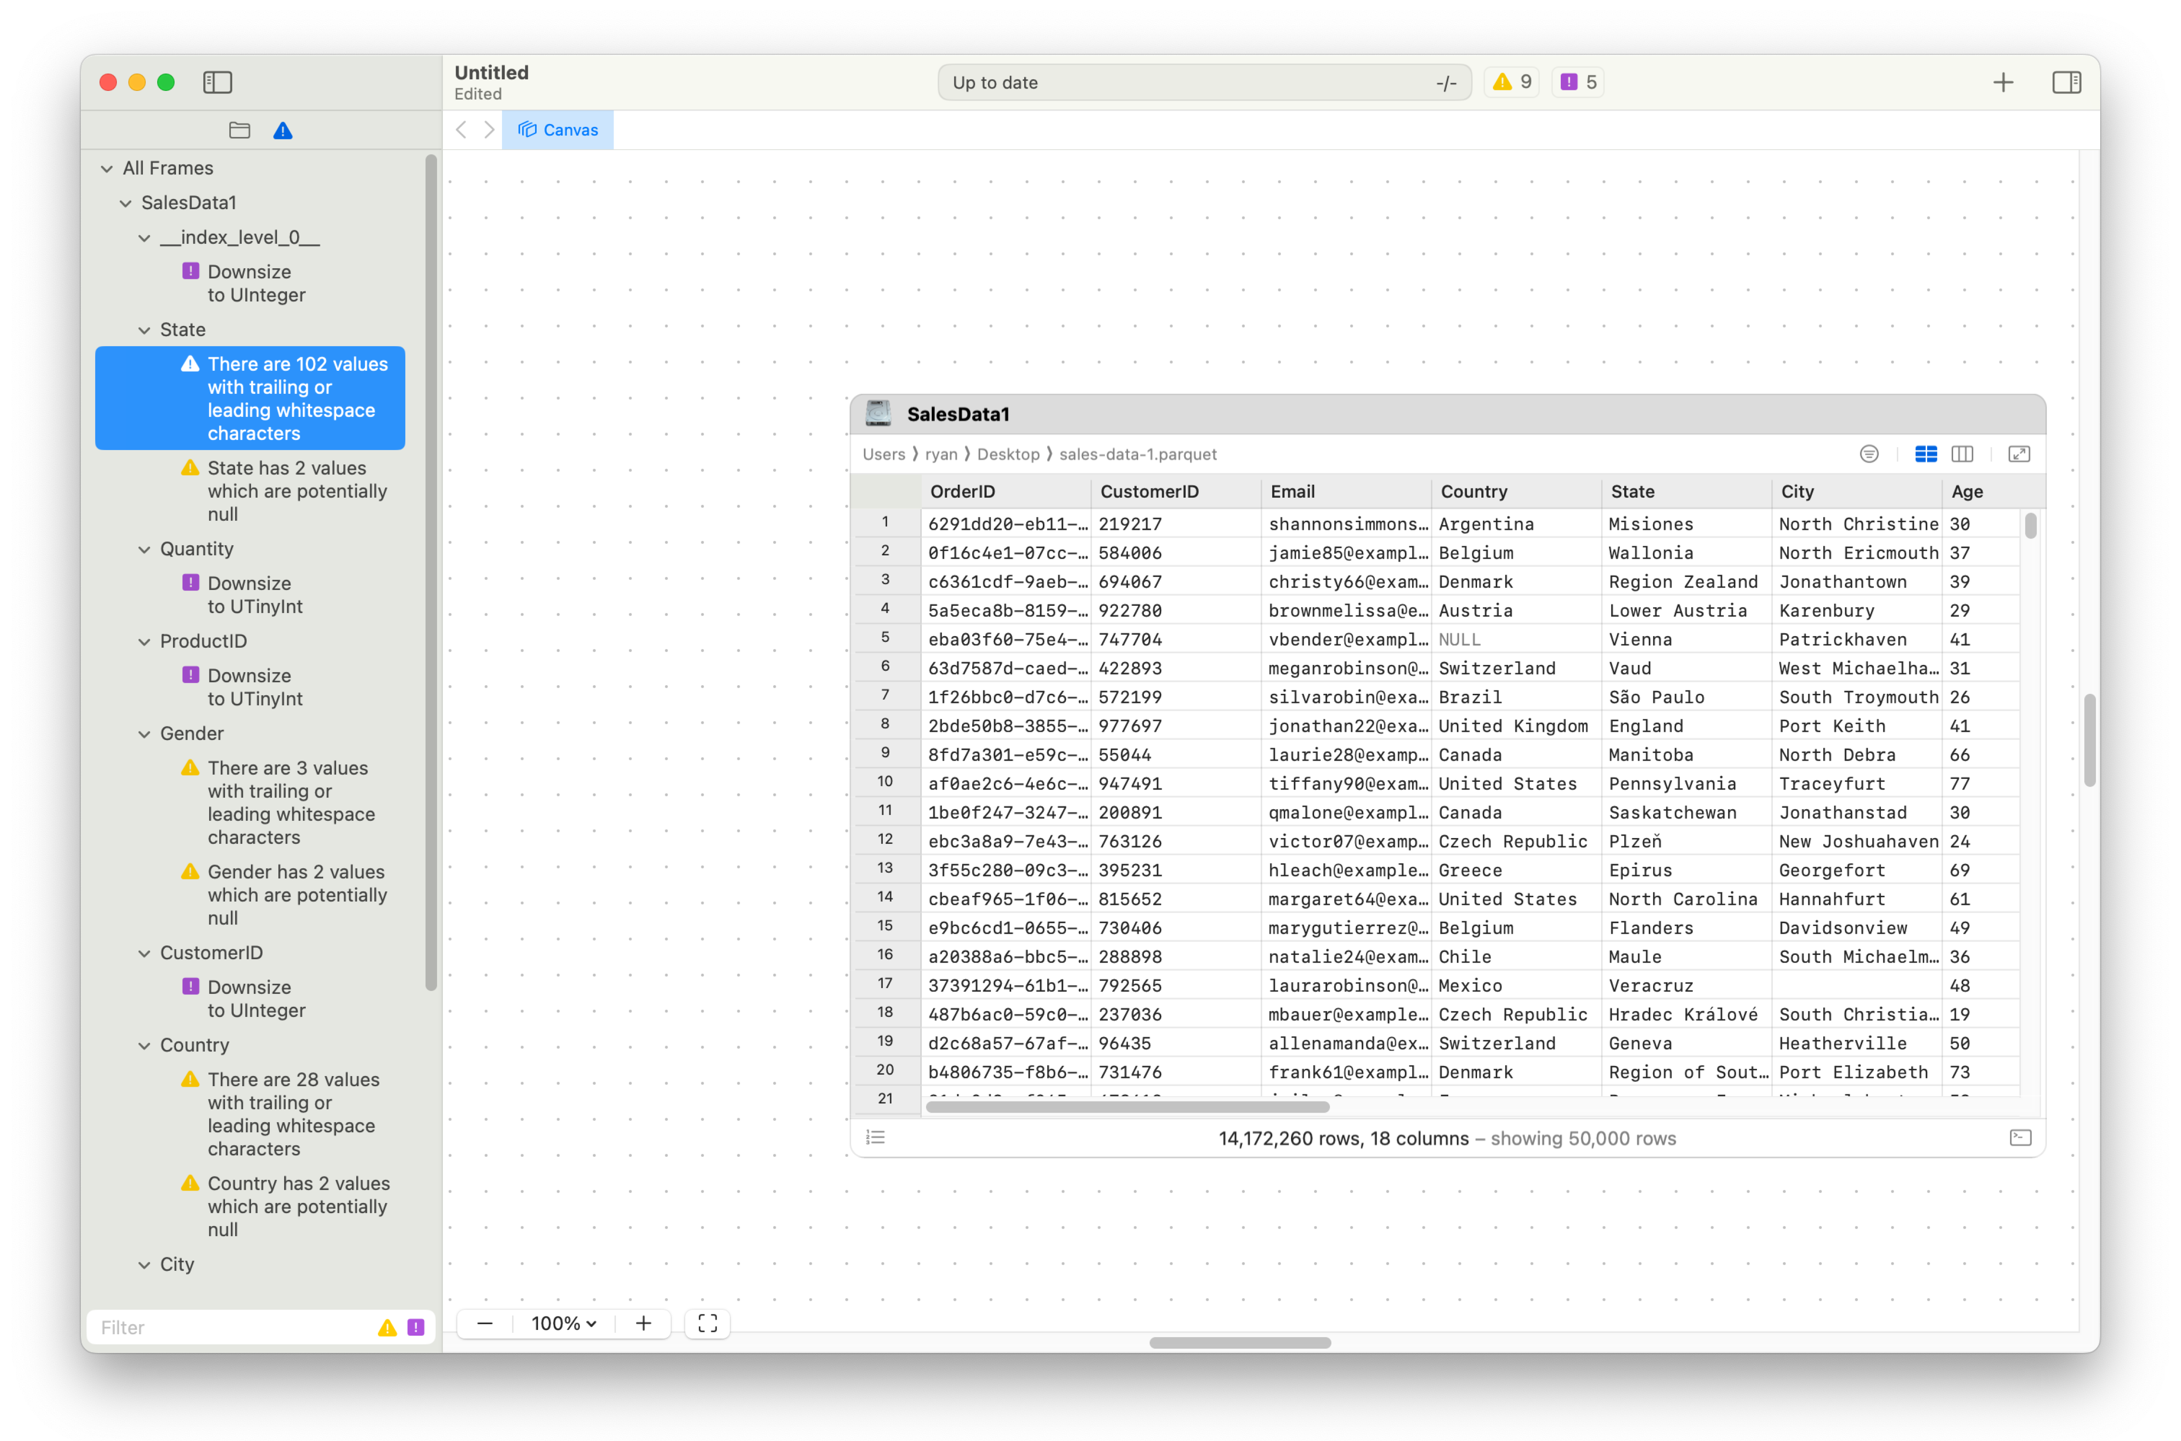Navigate forward with the right arrow
The image size is (2181, 1441).
[x=489, y=130]
